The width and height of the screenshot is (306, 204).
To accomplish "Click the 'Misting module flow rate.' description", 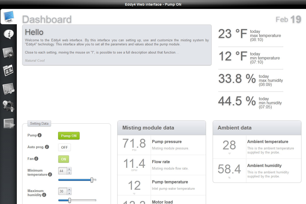I will [170, 168].
